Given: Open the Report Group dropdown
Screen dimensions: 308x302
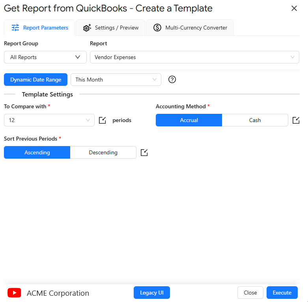Looking at the screenshot, I should (45, 57).
